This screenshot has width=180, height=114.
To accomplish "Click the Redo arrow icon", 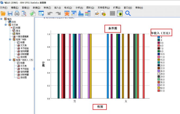I will point(58,13).
